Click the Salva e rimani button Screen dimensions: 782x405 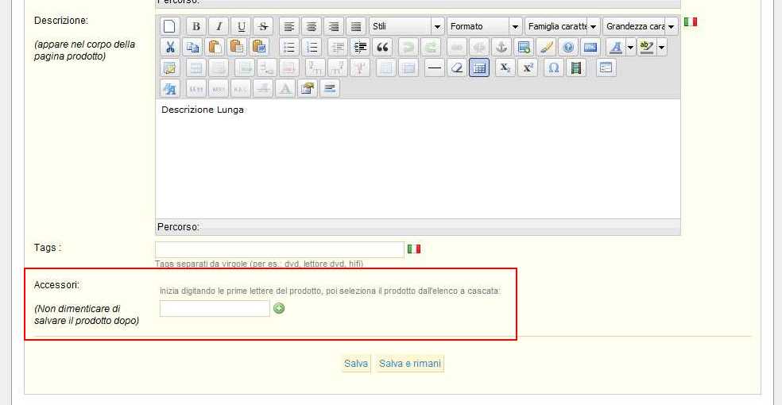(410, 364)
